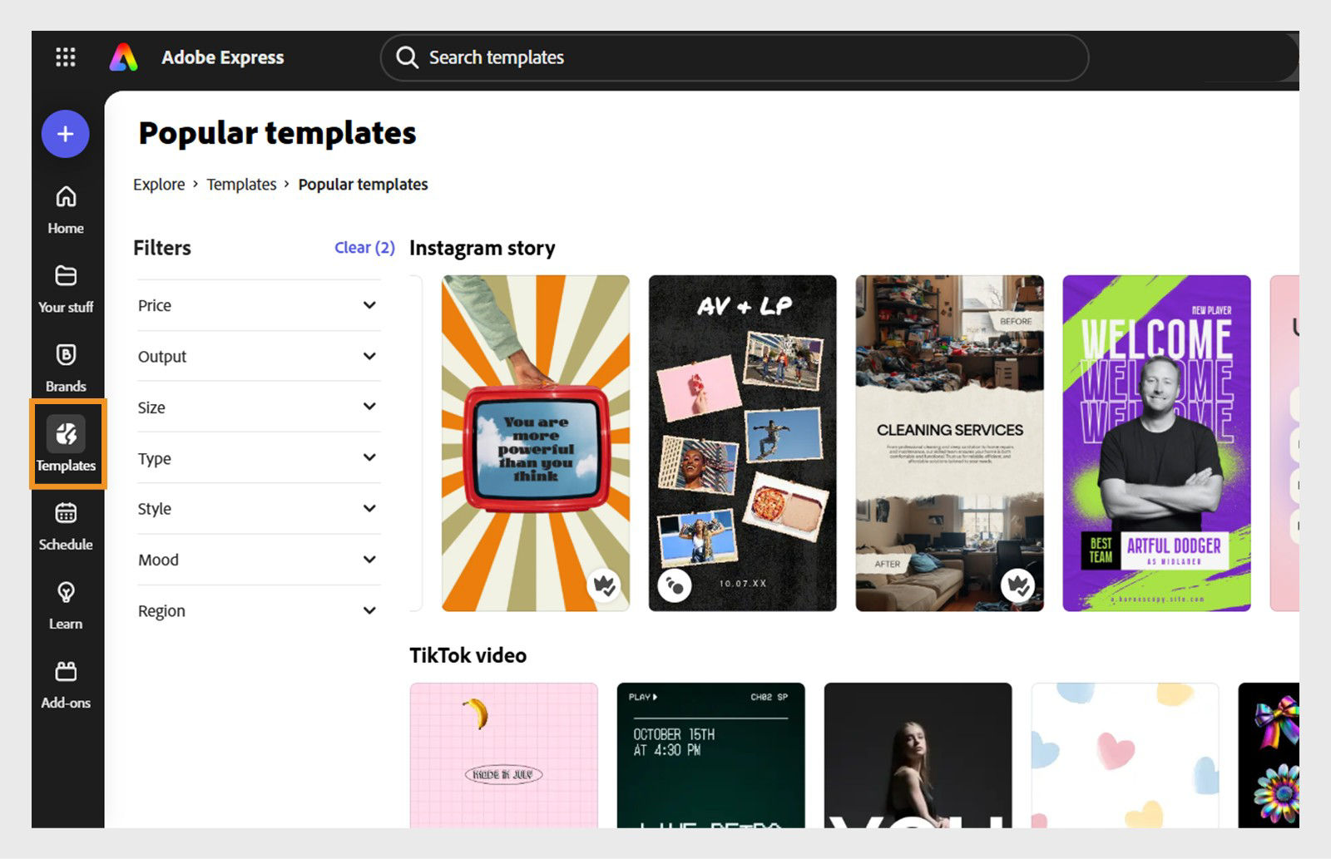Click the TikTok video section heading
The image size is (1331, 859).
coord(468,655)
